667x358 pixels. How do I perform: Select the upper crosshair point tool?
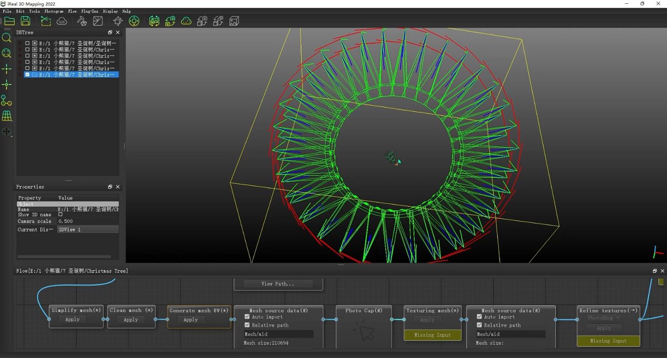point(7,69)
